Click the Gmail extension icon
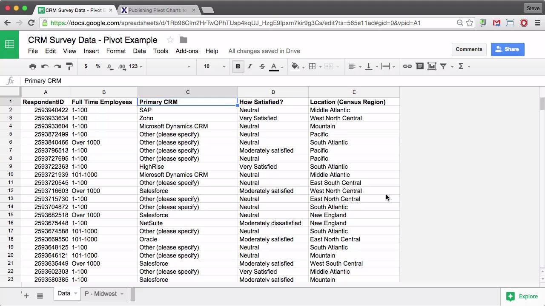Screen dimensions: 545x306 point(496,23)
